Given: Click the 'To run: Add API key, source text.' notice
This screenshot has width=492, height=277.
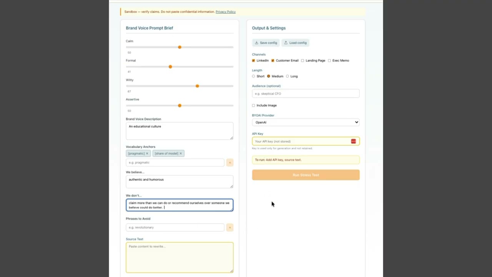Looking at the screenshot, I should click(306, 160).
